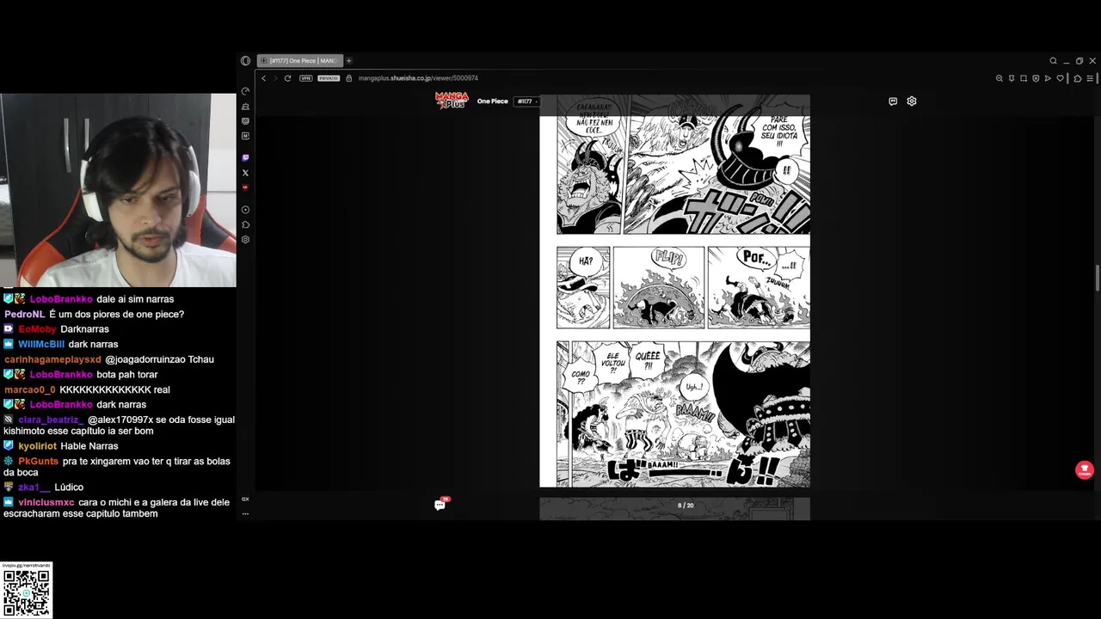
Task: Toggle the VPN badge in address bar
Action: (x=305, y=78)
